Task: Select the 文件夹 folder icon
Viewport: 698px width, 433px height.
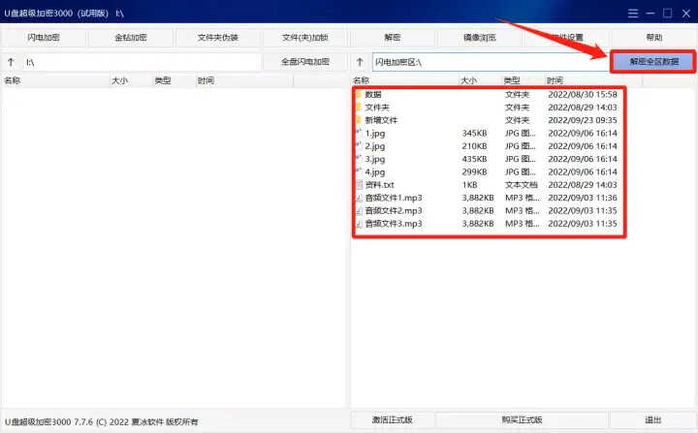Action: coord(359,108)
